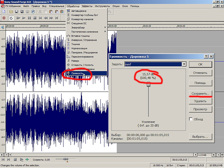This screenshot has height=168, width=224.
Task: Click the Помощь button in dialog
Action: click(x=200, y=83)
